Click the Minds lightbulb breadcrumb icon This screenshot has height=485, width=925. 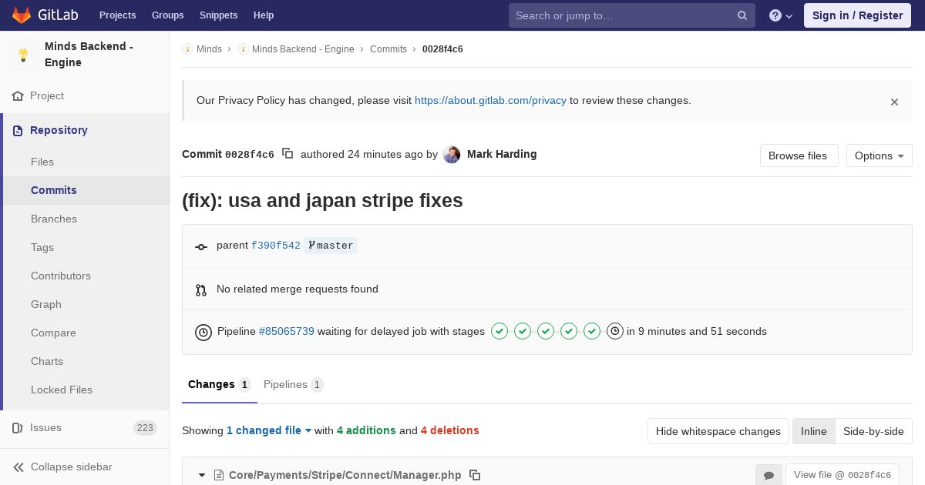[x=187, y=49]
